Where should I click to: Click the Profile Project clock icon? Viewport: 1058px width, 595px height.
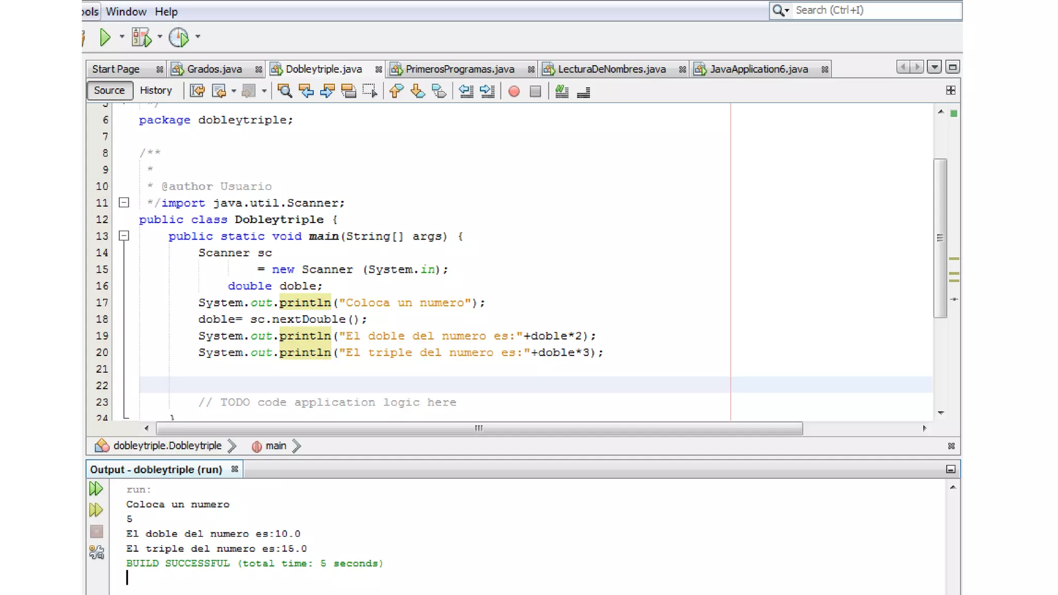point(179,37)
